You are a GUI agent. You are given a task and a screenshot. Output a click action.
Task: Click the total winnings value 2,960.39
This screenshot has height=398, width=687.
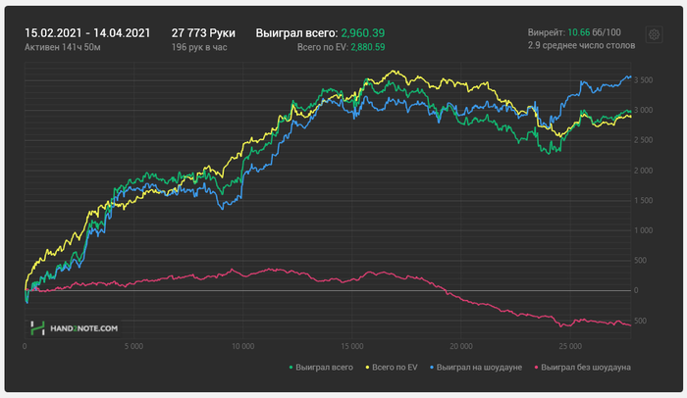click(363, 32)
